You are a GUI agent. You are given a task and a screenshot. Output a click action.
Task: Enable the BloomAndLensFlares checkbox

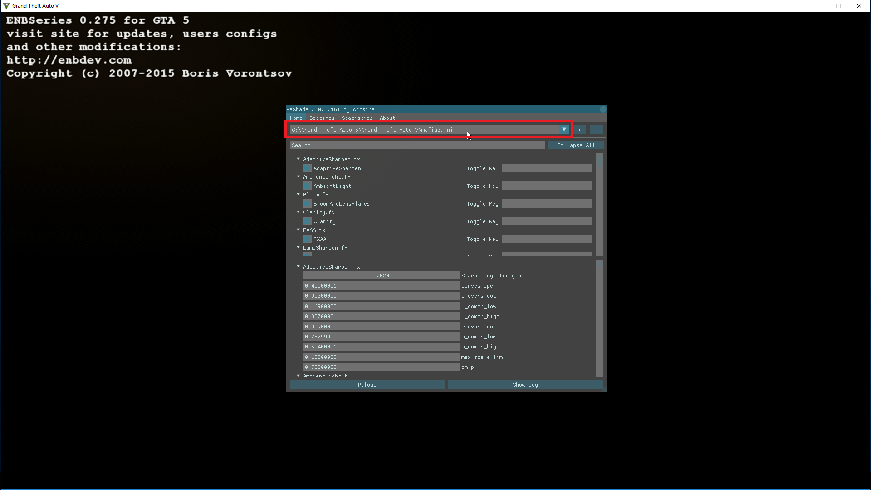(x=308, y=204)
